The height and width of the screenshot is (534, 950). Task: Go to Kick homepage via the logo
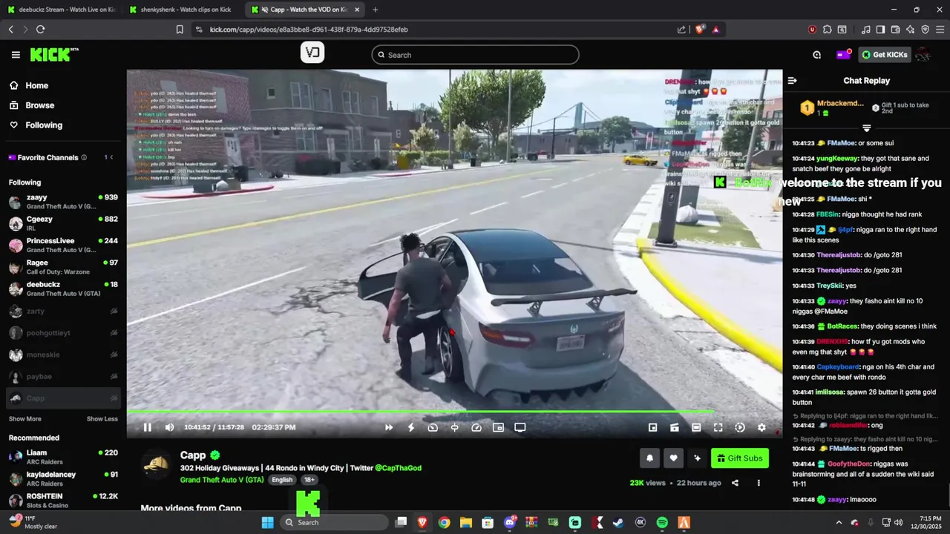[x=54, y=54]
